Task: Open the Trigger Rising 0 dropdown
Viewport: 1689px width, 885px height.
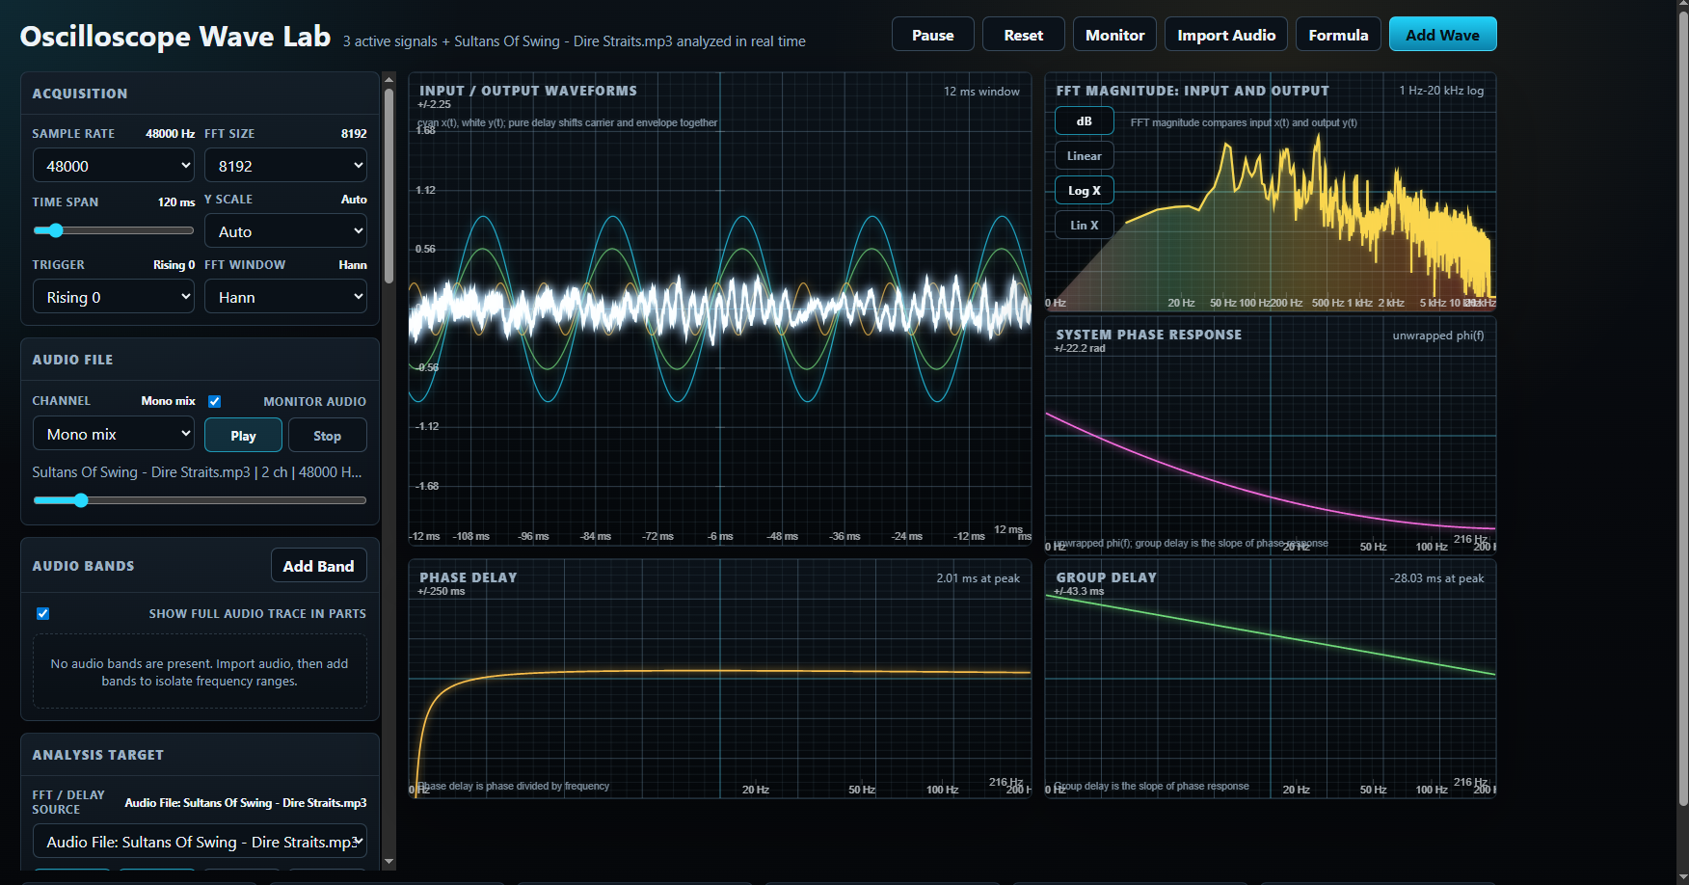Action: click(114, 297)
